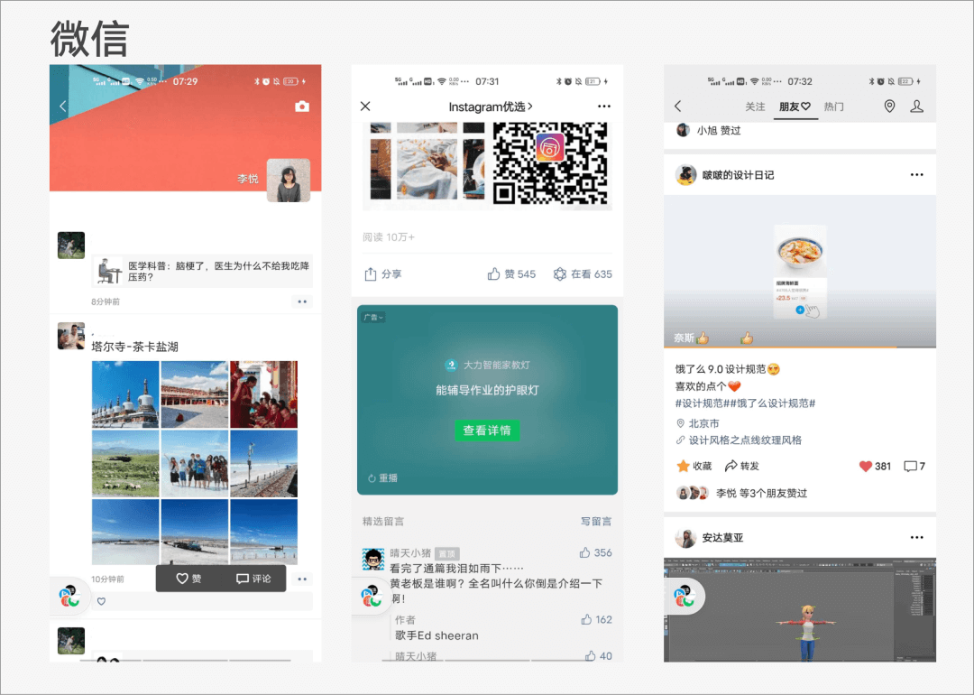This screenshot has height=695, width=974.
Task: Seek on the orange video progress bar
Action: click(800, 347)
